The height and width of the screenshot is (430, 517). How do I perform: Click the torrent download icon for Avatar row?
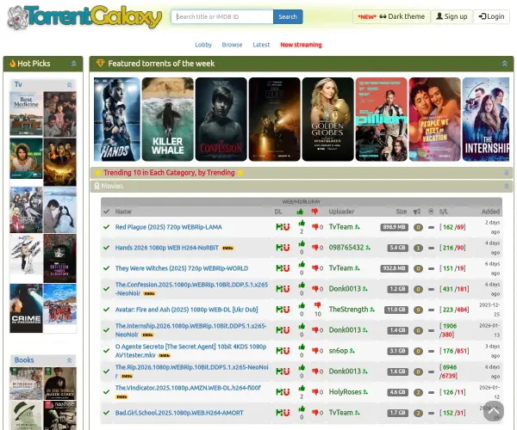point(279,310)
